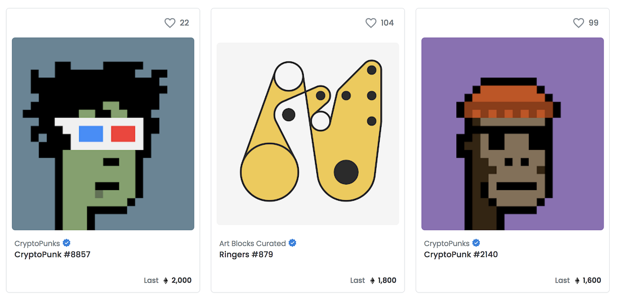The height and width of the screenshot is (300, 619).
Task: Open the CryptoPunk #8857 title link
Action: coord(52,254)
